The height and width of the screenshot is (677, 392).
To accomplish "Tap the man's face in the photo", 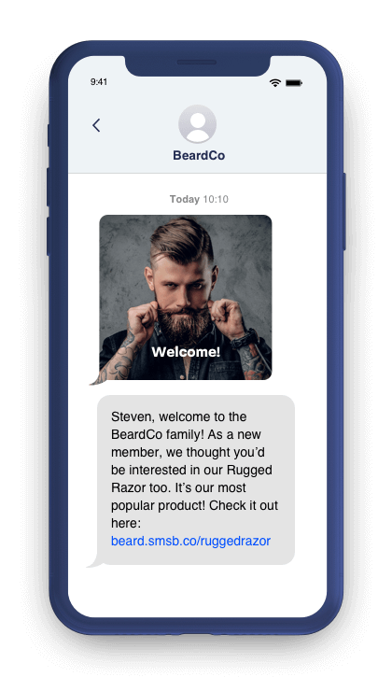I will [181, 281].
